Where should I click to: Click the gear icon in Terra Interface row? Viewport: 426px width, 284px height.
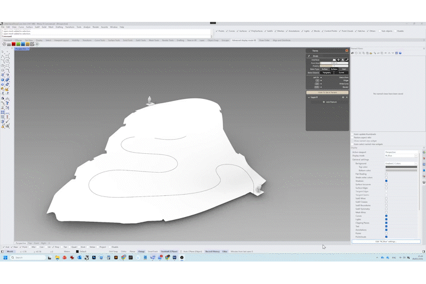coord(338,60)
